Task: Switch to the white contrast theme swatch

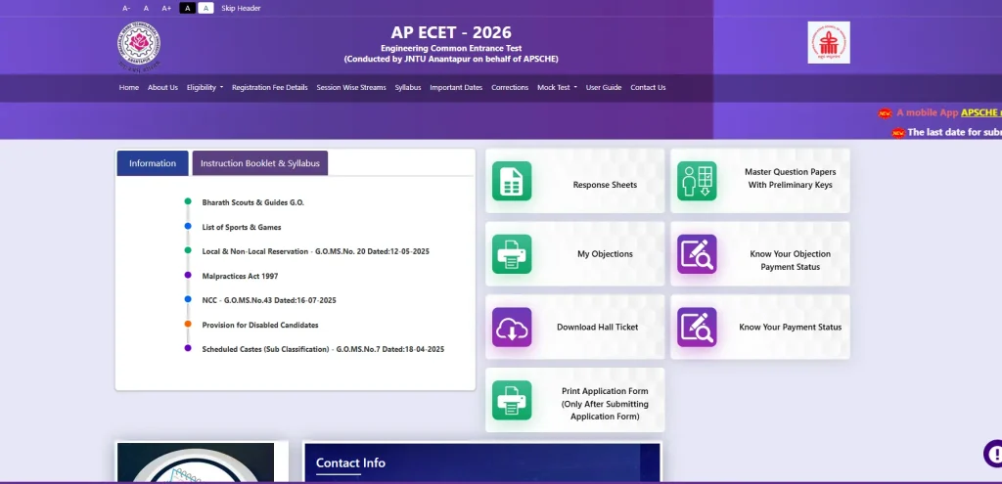Action: (x=205, y=8)
